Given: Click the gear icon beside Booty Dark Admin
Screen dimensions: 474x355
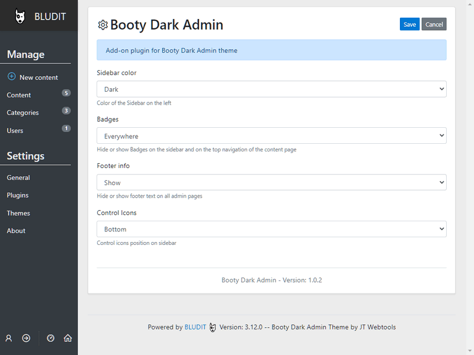Looking at the screenshot, I should click(x=103, y=25).
